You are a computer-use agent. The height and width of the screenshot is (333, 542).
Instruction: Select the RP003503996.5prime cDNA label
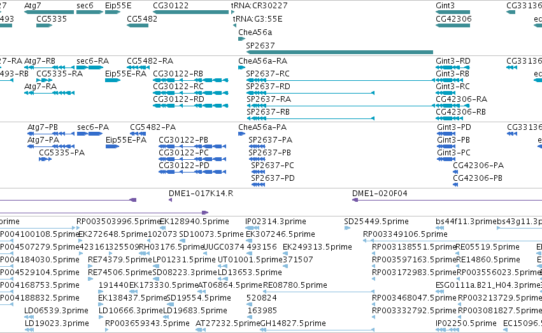[118, 222]
